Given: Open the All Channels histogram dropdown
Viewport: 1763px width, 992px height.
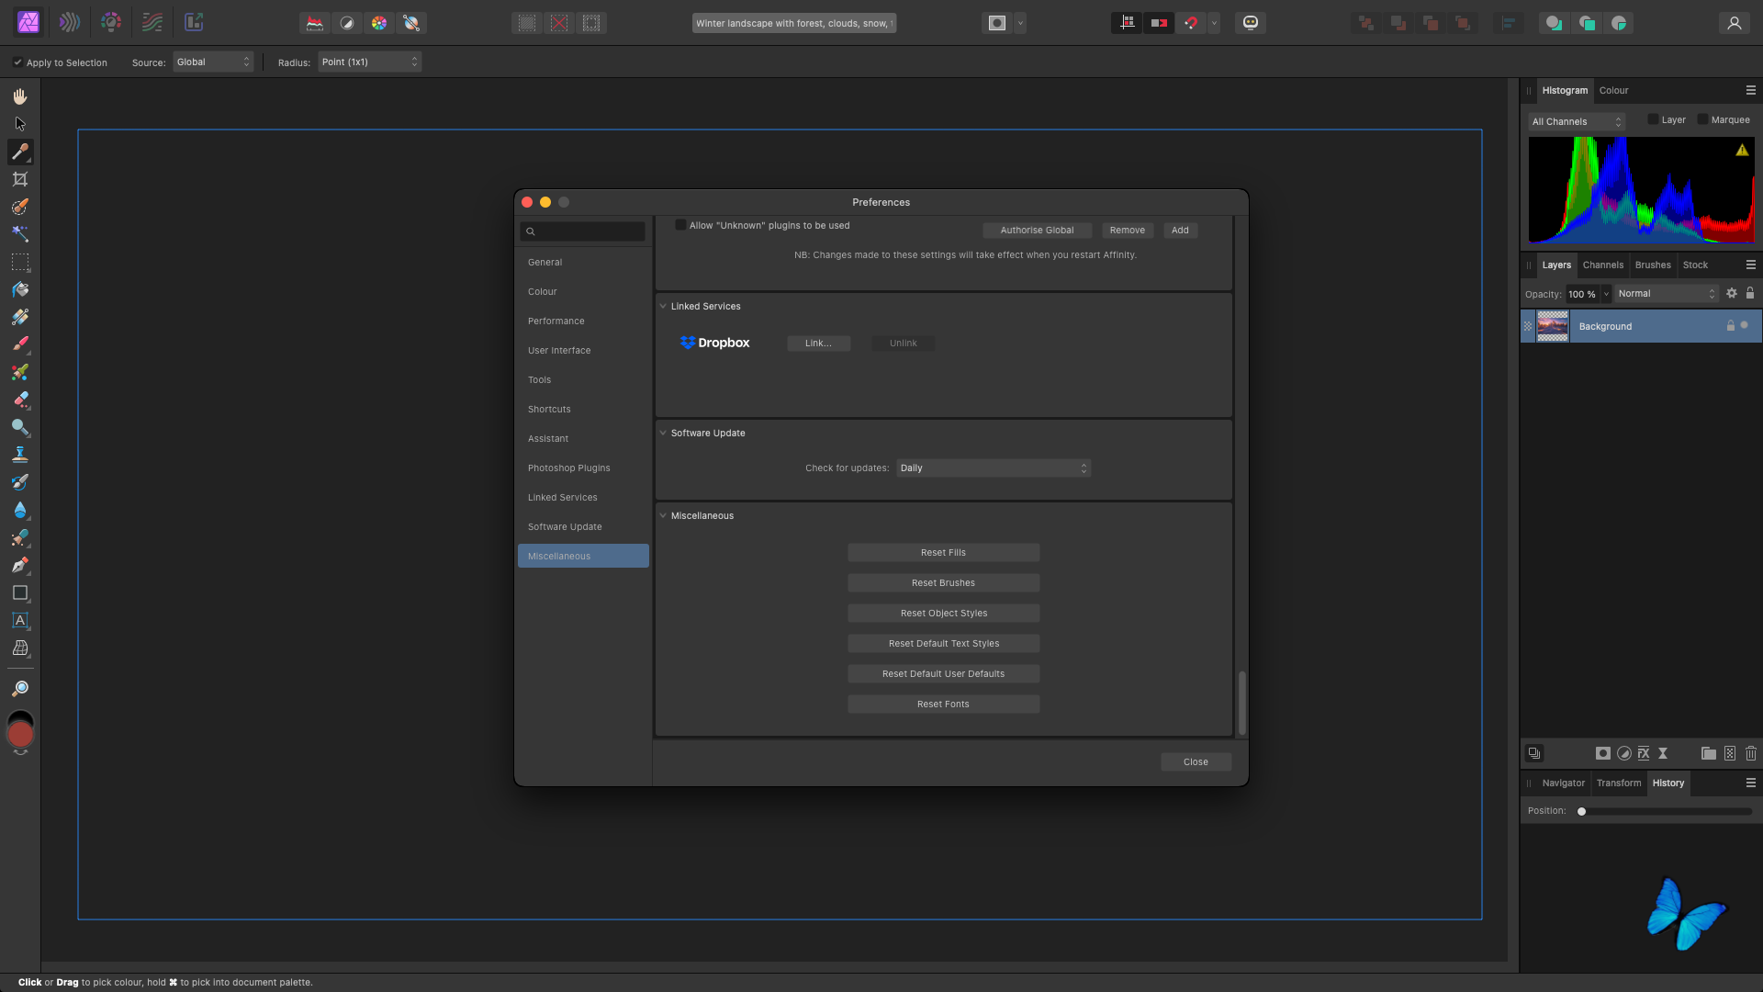Looking at the screenshot, I should [1576, 121].
